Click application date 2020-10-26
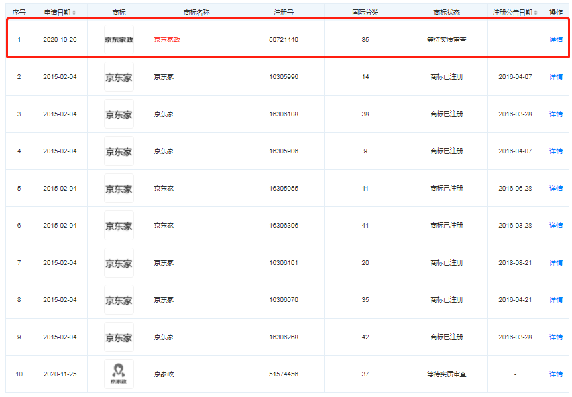The image size is (572, 397). pyautogui.click(x=60, y=39)
